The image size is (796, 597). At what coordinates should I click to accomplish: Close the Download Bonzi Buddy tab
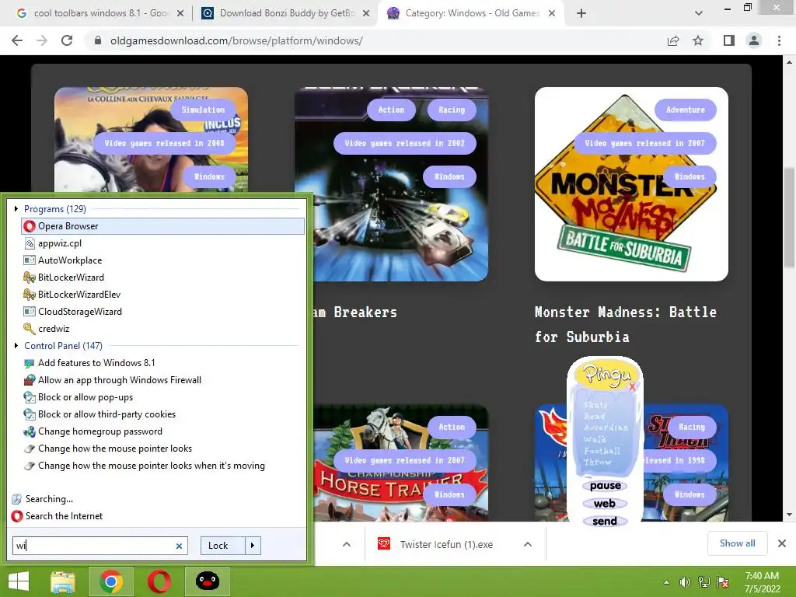(366, 13)
